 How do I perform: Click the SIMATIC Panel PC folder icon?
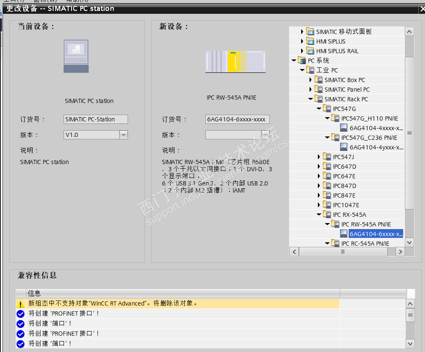pos(318,89)
